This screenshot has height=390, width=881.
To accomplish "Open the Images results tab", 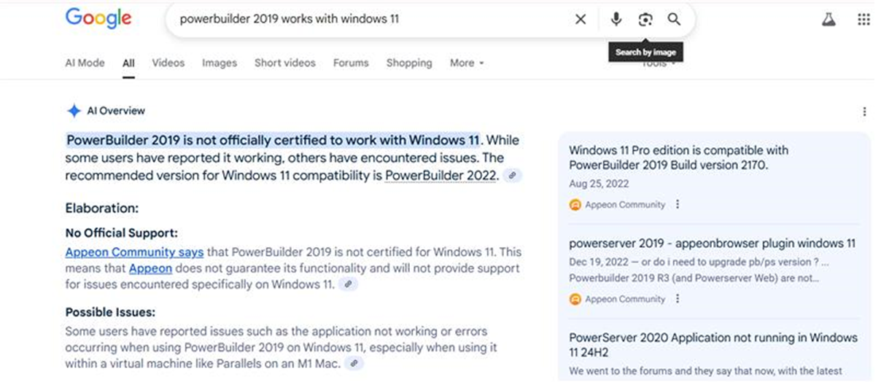I will tap(219, 63).
